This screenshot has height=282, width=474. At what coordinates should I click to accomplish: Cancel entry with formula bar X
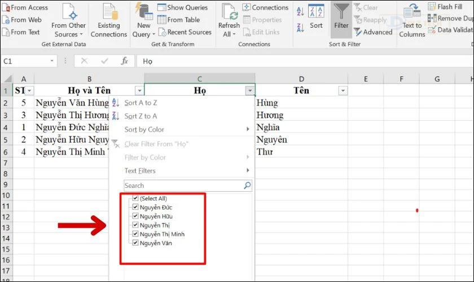click(84, 61)
